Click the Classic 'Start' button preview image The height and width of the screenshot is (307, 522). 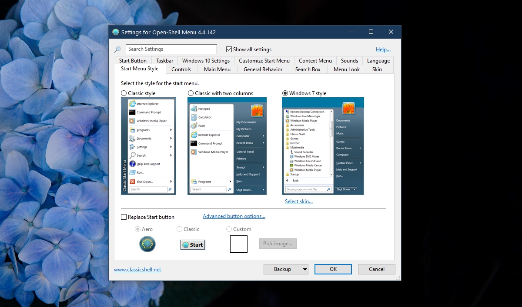193,244
